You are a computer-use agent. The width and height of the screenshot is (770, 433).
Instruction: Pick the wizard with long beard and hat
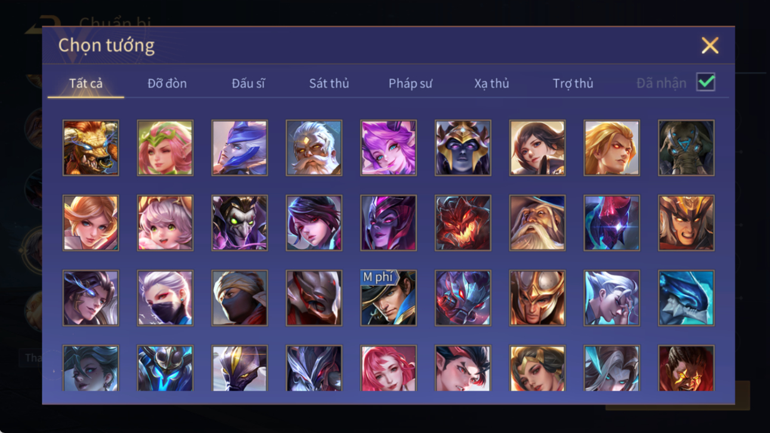tap(537, 223)
